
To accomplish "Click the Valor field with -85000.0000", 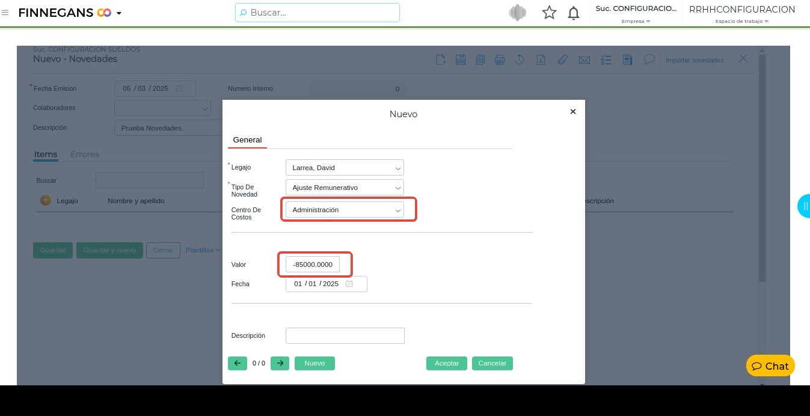I will click(x=313, y=265).
